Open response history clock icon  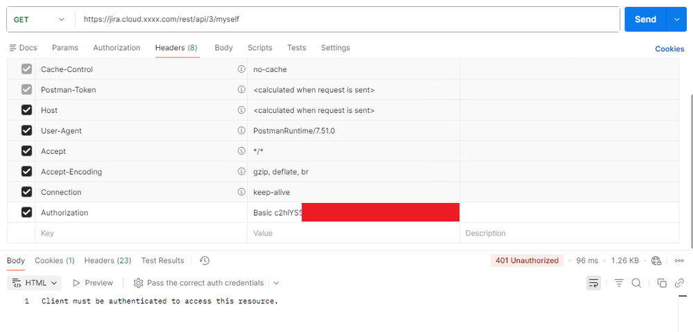pos(204,261)
